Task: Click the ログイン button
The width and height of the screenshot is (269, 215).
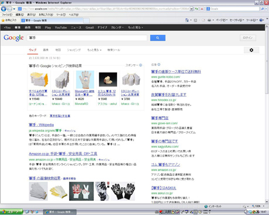Action: pos(248,38)
